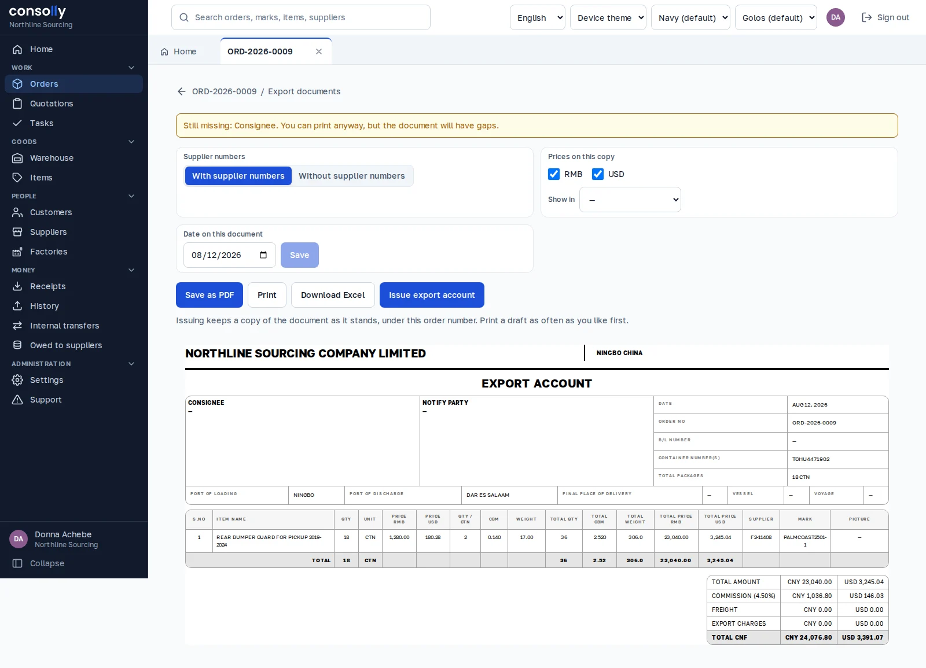Open the Show in currency dropdown
This screenshot has height=668, width=926.
630,200
